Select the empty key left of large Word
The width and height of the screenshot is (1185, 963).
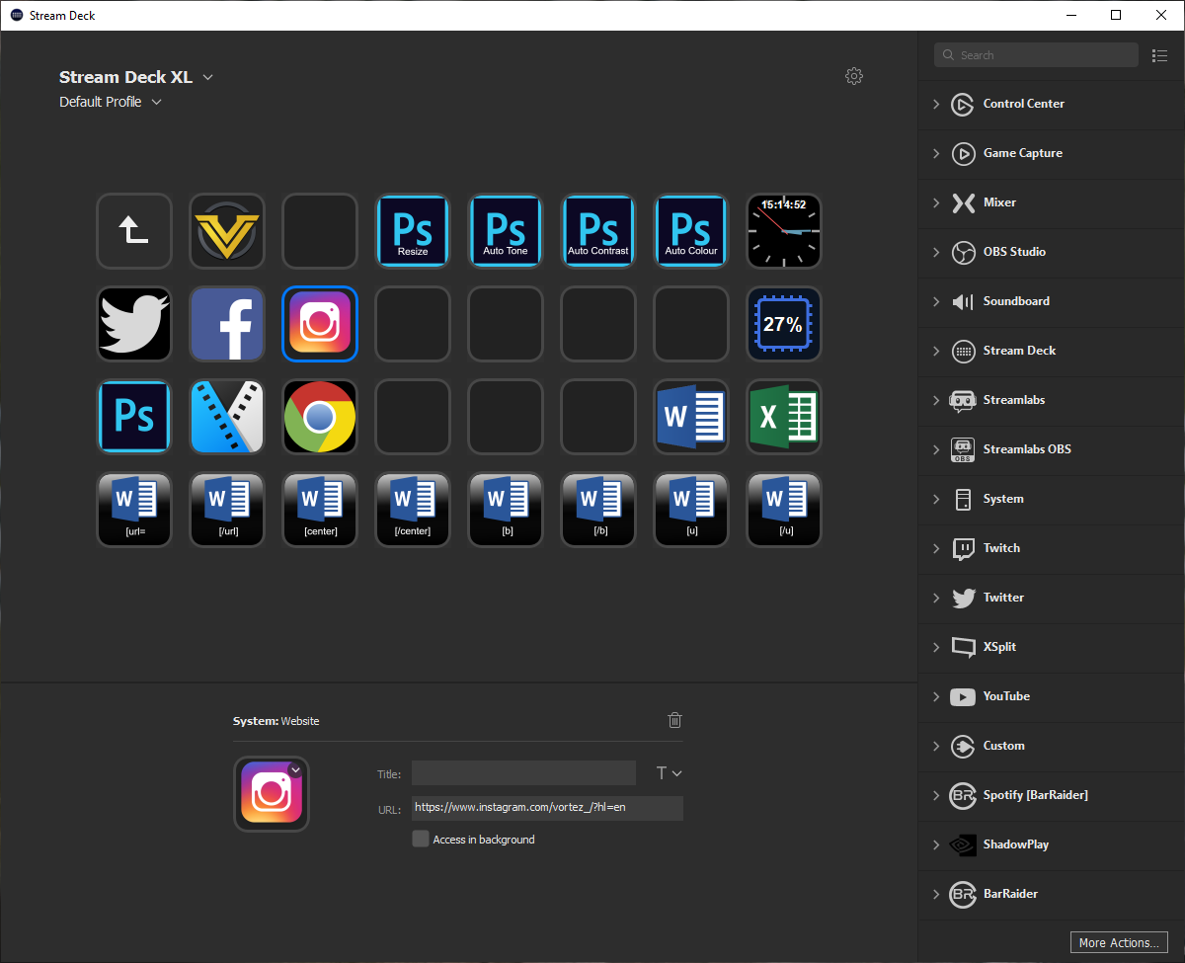(598, 417)
